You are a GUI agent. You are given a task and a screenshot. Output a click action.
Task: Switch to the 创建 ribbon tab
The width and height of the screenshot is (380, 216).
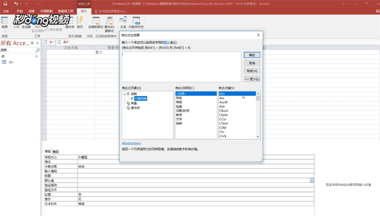tap(32, 11)
